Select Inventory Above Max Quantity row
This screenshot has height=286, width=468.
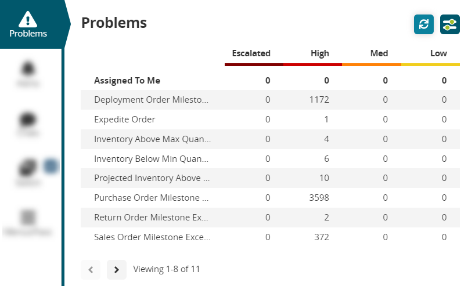pos(152,139)
